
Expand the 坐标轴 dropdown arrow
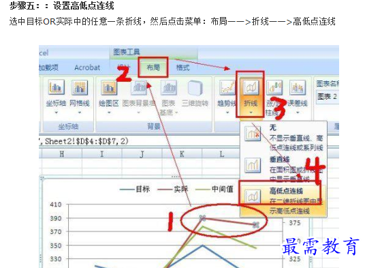pyautogui.click(x=56, y=113)
